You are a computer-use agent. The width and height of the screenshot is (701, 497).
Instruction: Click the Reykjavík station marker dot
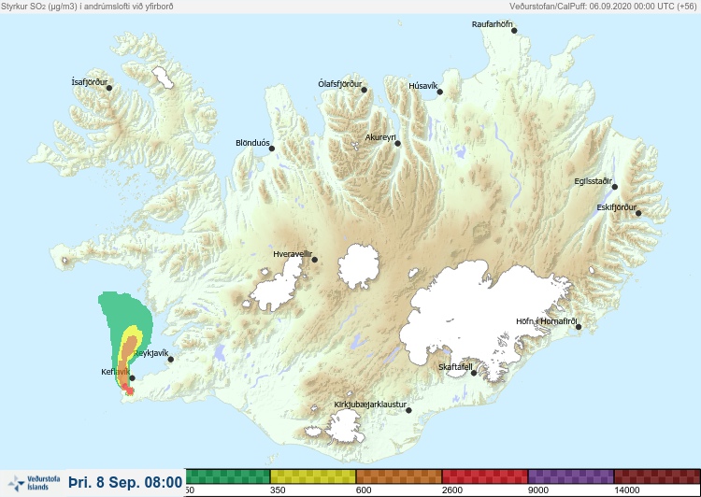pyautogui.click(x=171, y=360)
